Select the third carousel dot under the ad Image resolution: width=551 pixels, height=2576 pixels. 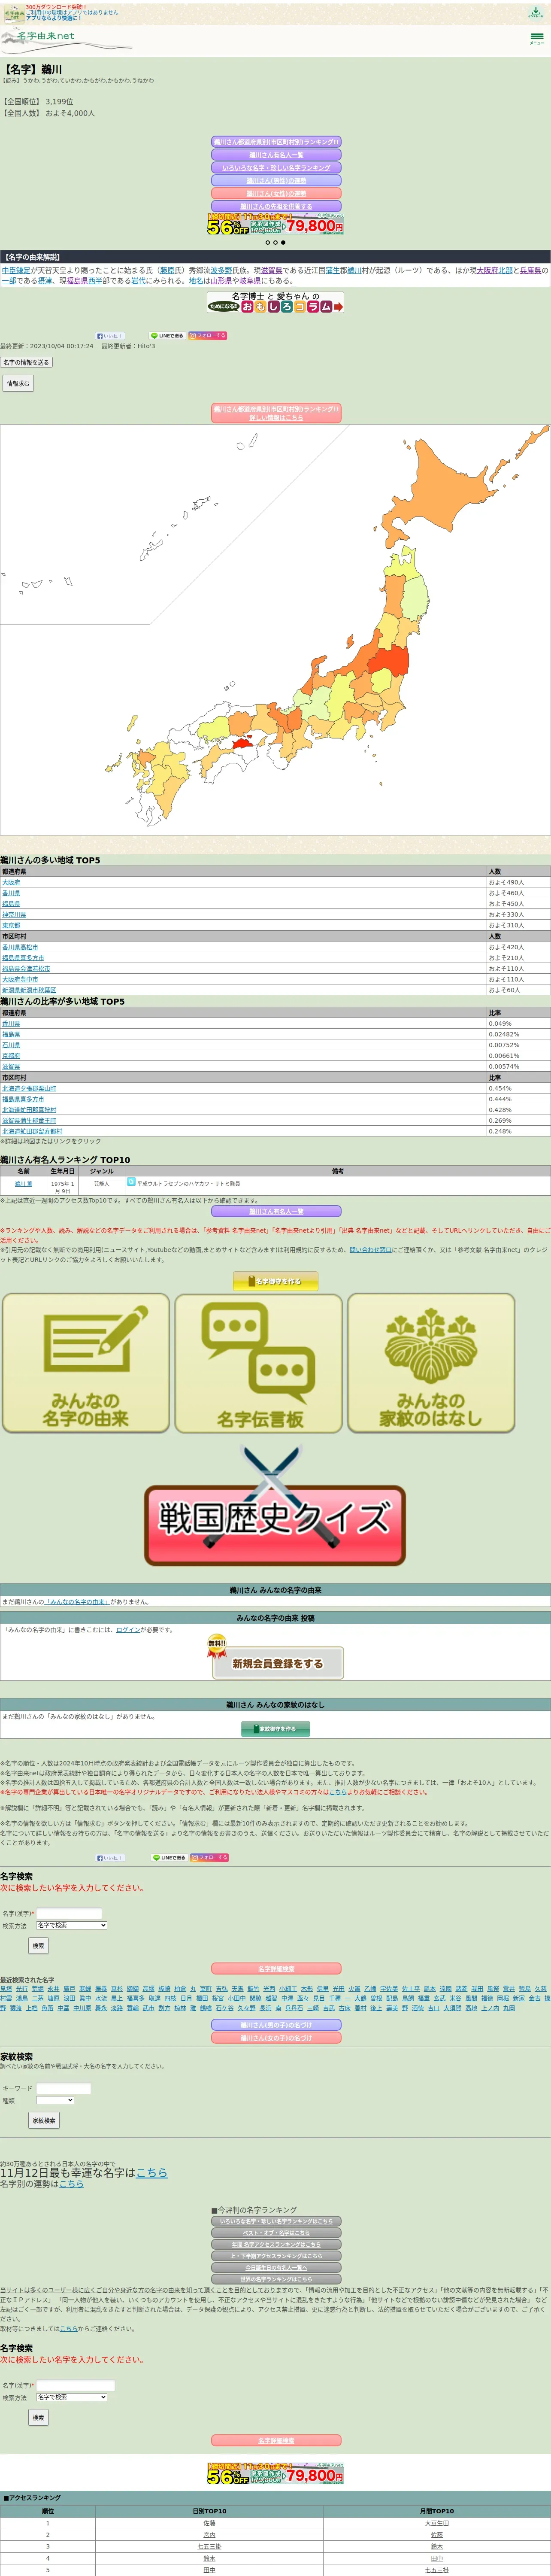[x=283, y=242]
